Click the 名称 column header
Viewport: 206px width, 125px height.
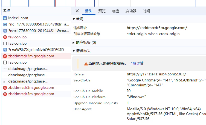tap(7, 11)
